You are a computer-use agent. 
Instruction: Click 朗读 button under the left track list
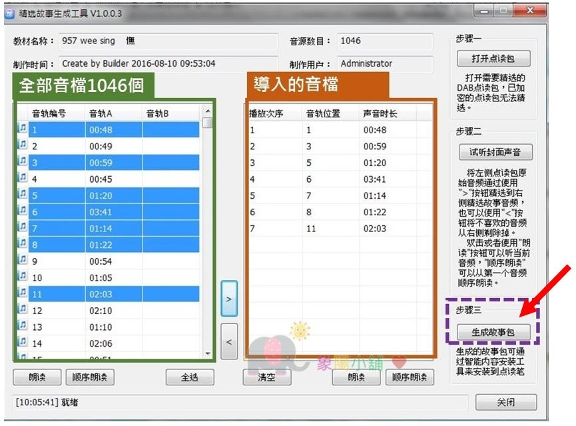click(x=37, y=377)
